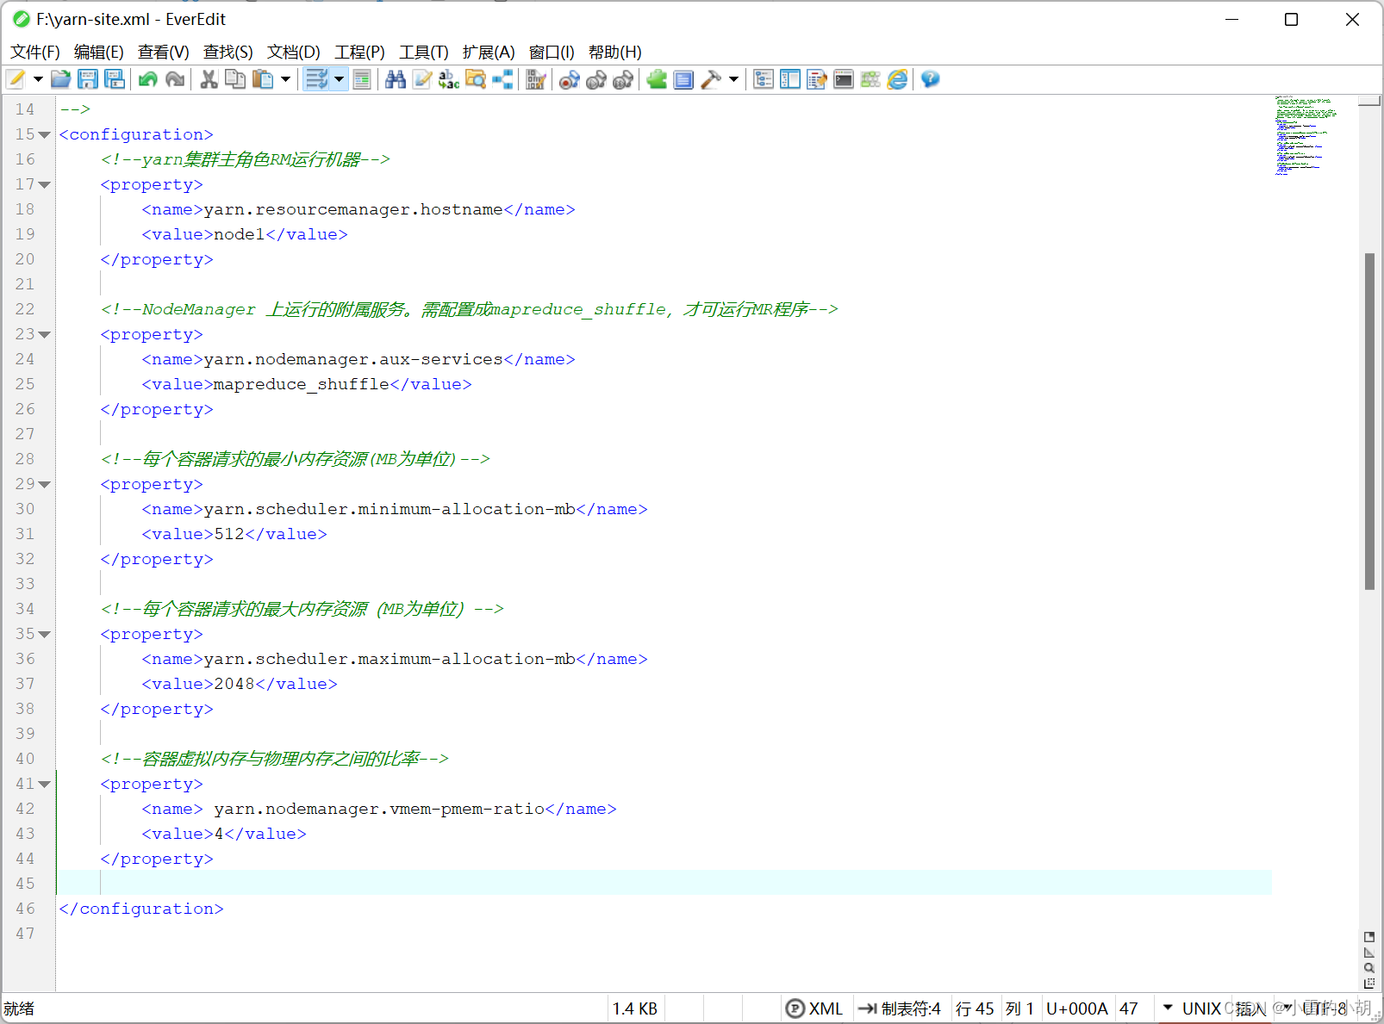
Task: Toggle the Word Wrap toolbar button
Action: point(316,79)
